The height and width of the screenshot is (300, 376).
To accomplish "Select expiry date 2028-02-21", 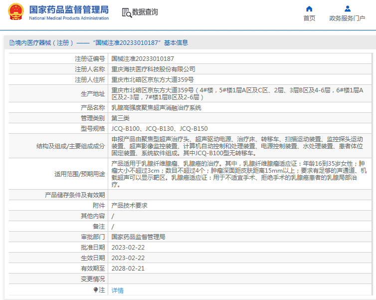I will coord(128,269).
